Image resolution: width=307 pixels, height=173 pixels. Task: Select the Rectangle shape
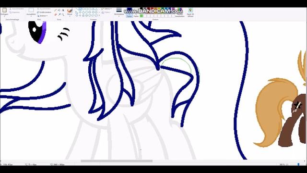coord(86,9)
